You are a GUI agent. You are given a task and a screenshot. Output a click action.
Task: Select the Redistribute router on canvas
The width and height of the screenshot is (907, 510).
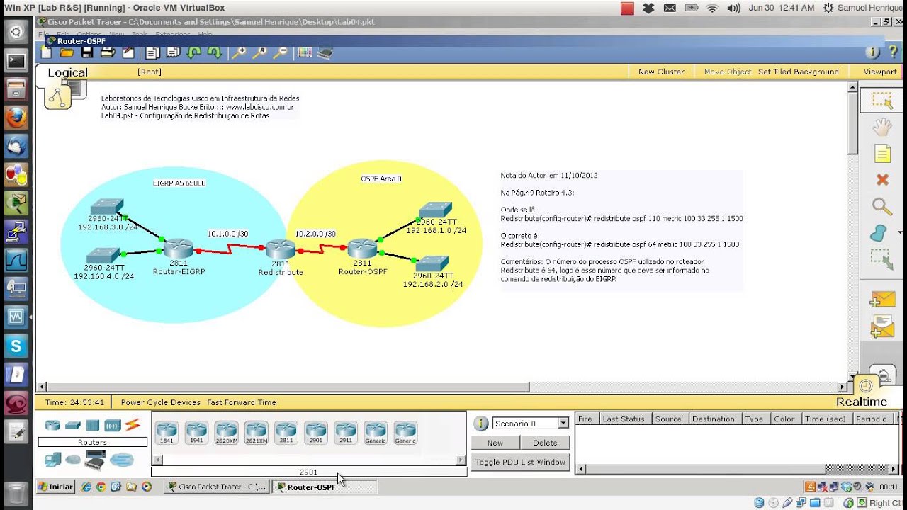point(281,249)
